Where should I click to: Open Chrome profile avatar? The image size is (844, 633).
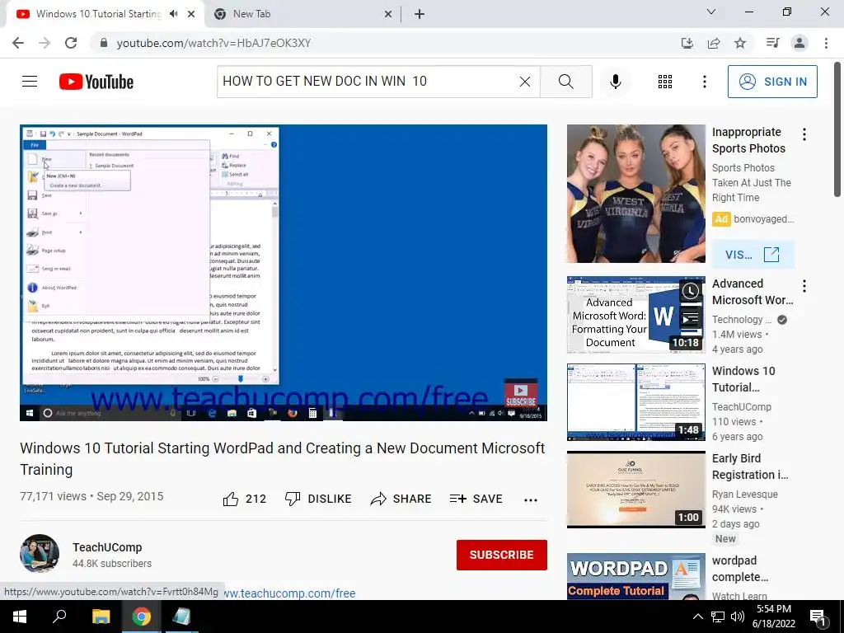(x=799, y=43)
